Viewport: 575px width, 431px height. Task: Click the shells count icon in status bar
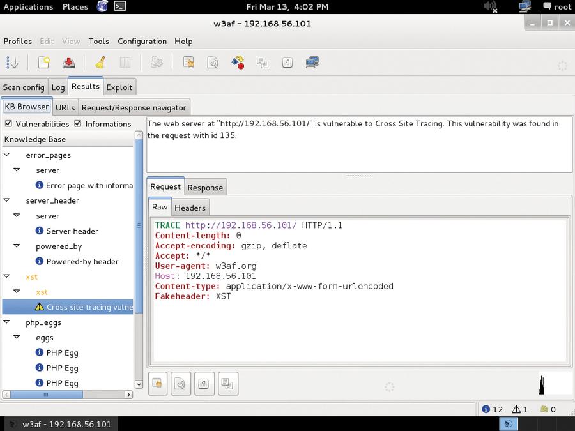tap(544, 409)
